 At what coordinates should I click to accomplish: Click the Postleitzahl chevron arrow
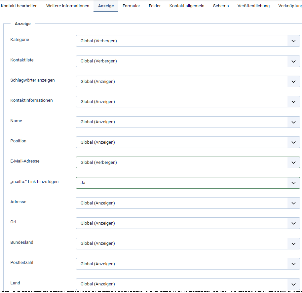coord(293,264)
